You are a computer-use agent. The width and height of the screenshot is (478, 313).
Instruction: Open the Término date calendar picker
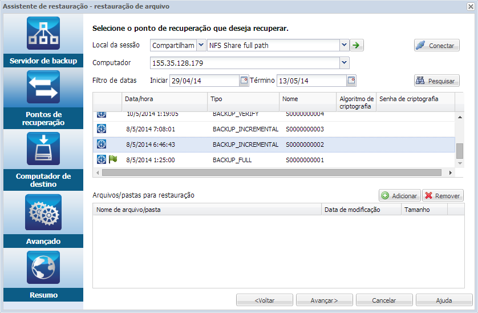pyautogui.click(x=351, y=81)
